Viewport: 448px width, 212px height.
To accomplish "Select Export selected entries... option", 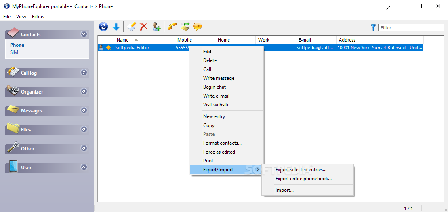I will (308, 170).
